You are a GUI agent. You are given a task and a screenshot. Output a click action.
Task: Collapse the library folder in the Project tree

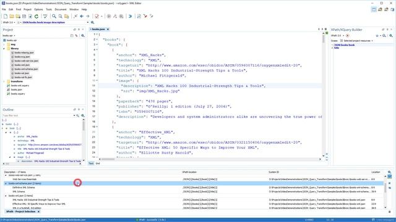pyautogui.click(x=4, y=48)
